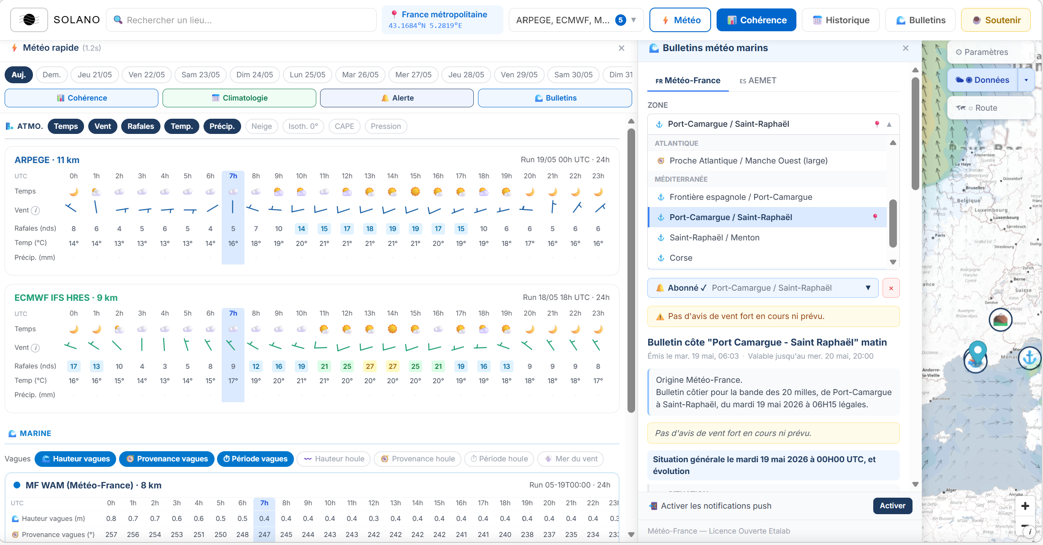The width and height of the screenshot is (1043, 545).
Task: Click the Solano logo icon
Action: (x=29, y=20)
